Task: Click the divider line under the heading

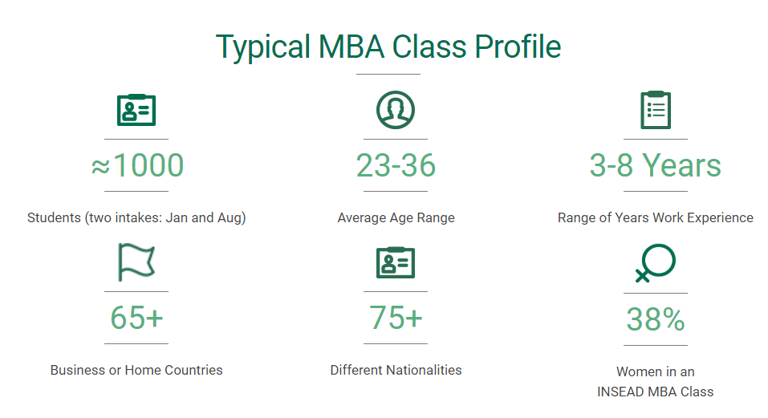Action: 388,74
